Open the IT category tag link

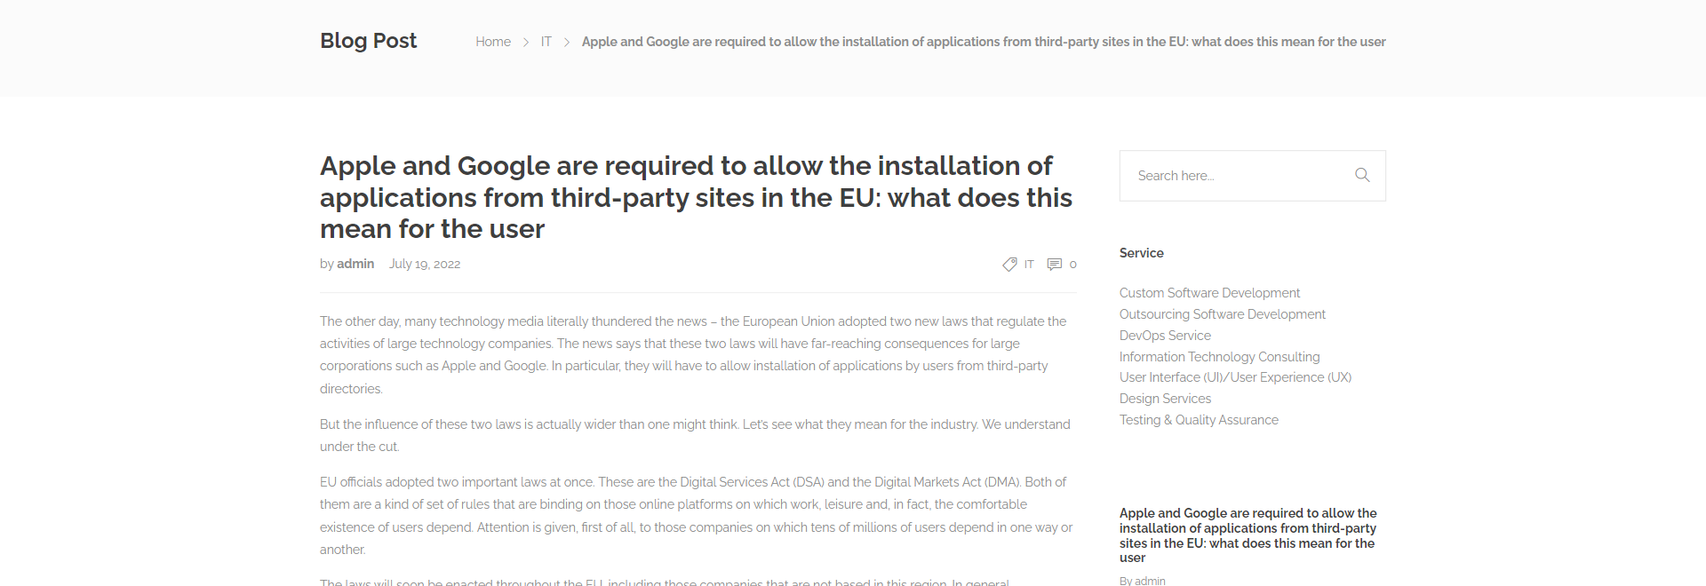[x=1029, y=265]
